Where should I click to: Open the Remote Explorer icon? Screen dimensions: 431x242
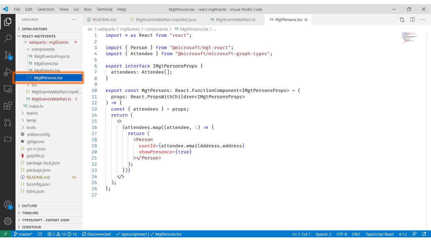coord(8,89)
